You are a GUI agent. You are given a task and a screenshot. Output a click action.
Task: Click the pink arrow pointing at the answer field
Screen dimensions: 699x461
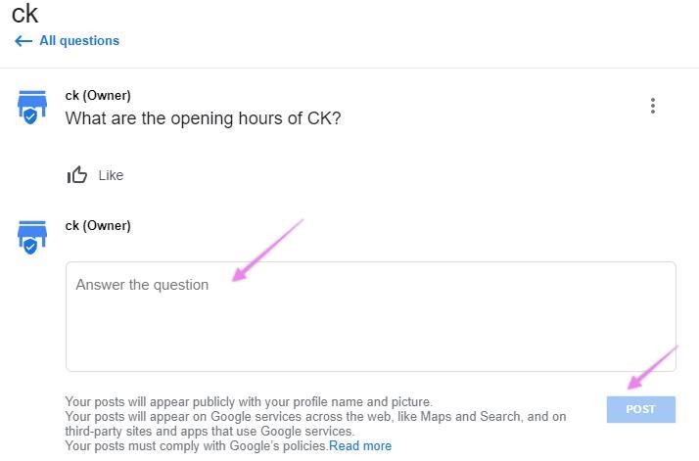pyautogui.click(x=266, y=251)
